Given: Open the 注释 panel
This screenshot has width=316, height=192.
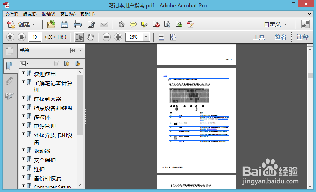Looking at the screenshot, I should [x=302, y=37].
